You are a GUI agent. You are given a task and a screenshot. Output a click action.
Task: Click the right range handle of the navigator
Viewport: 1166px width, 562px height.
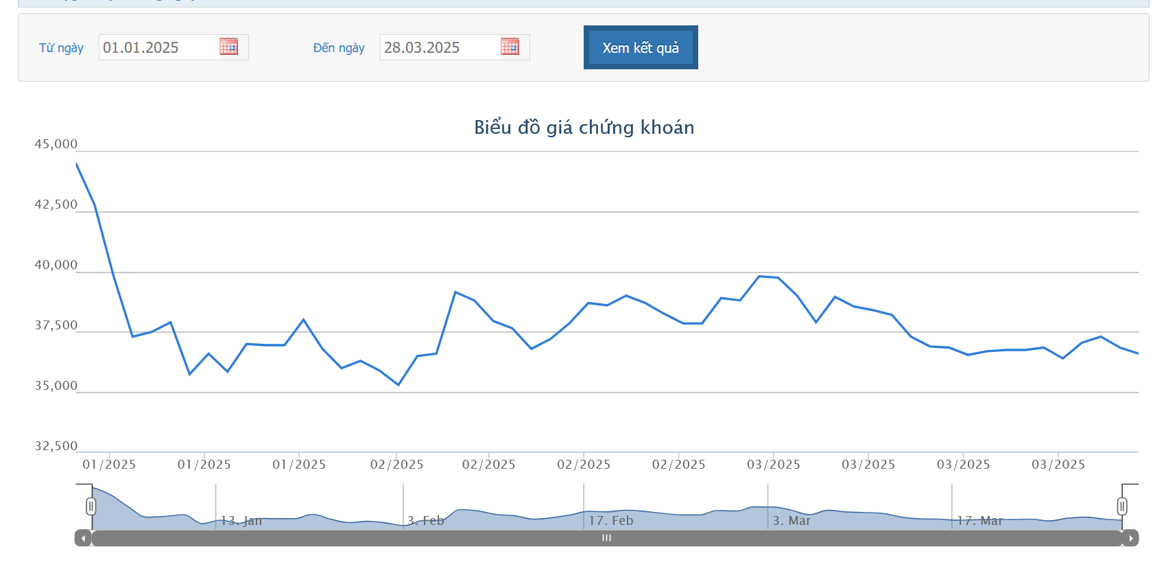(1122, 506)
